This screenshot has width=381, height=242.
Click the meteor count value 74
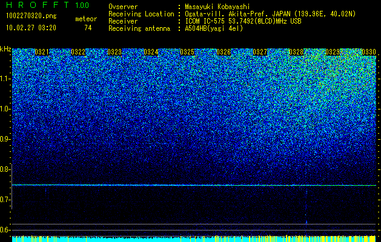point(88,28)
